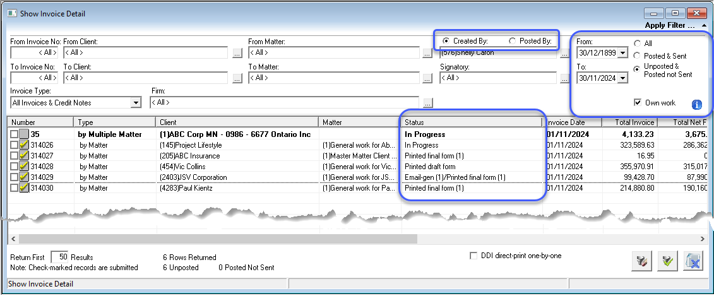Click the From Client input field
Image resolution: width=714 pixels, height=296 pixels.
pos(145,53)
